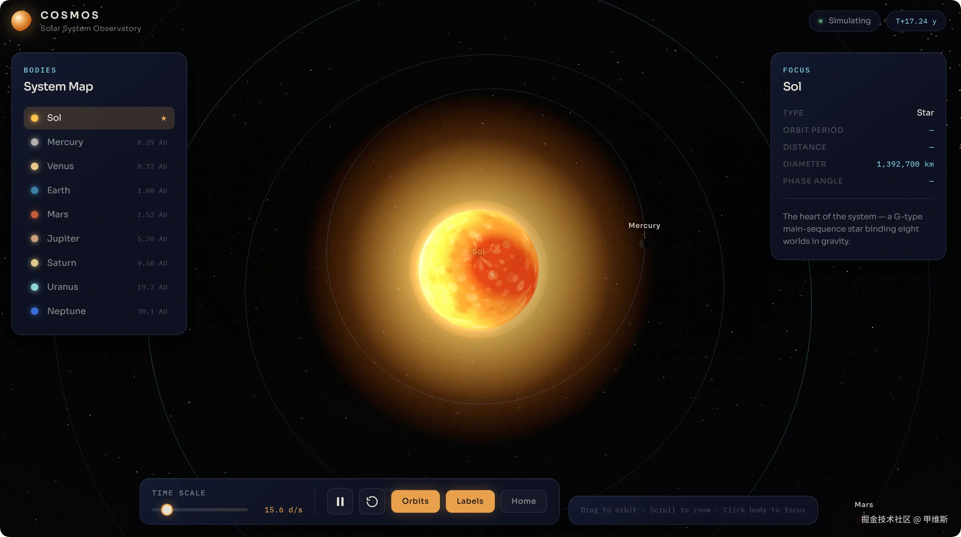
Task: Click the Mercury planet dot in viewport
Action: (643, 244)
